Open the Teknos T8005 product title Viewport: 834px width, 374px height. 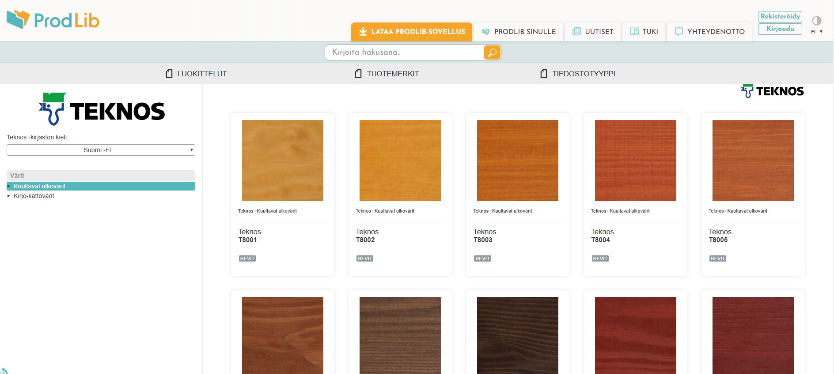coord(720,236)
